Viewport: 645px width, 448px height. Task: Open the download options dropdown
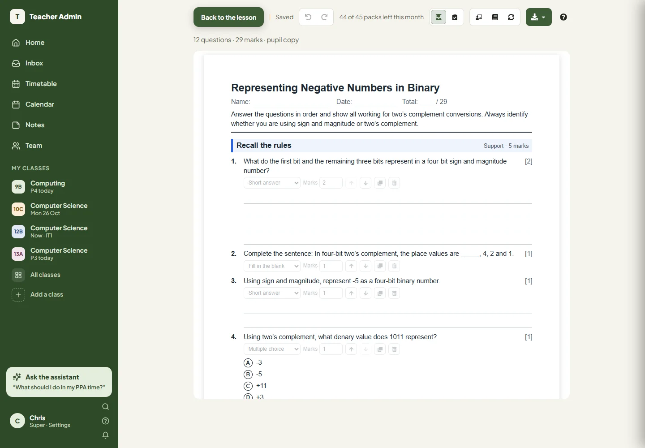(538, 17)
